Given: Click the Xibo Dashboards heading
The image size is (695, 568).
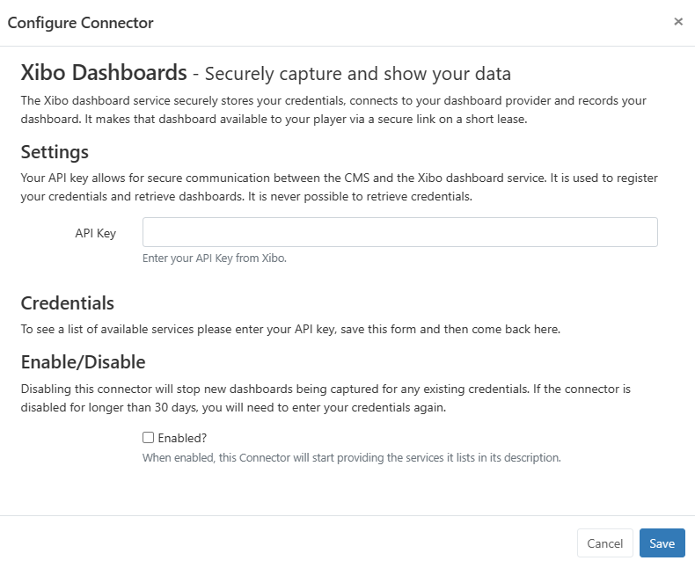Looking at the screenshot, I should (104, 72).
